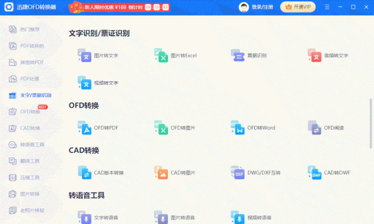374x224 pixels.
Task: Open the hamburger menu in title bar
Action: point(327,7)
